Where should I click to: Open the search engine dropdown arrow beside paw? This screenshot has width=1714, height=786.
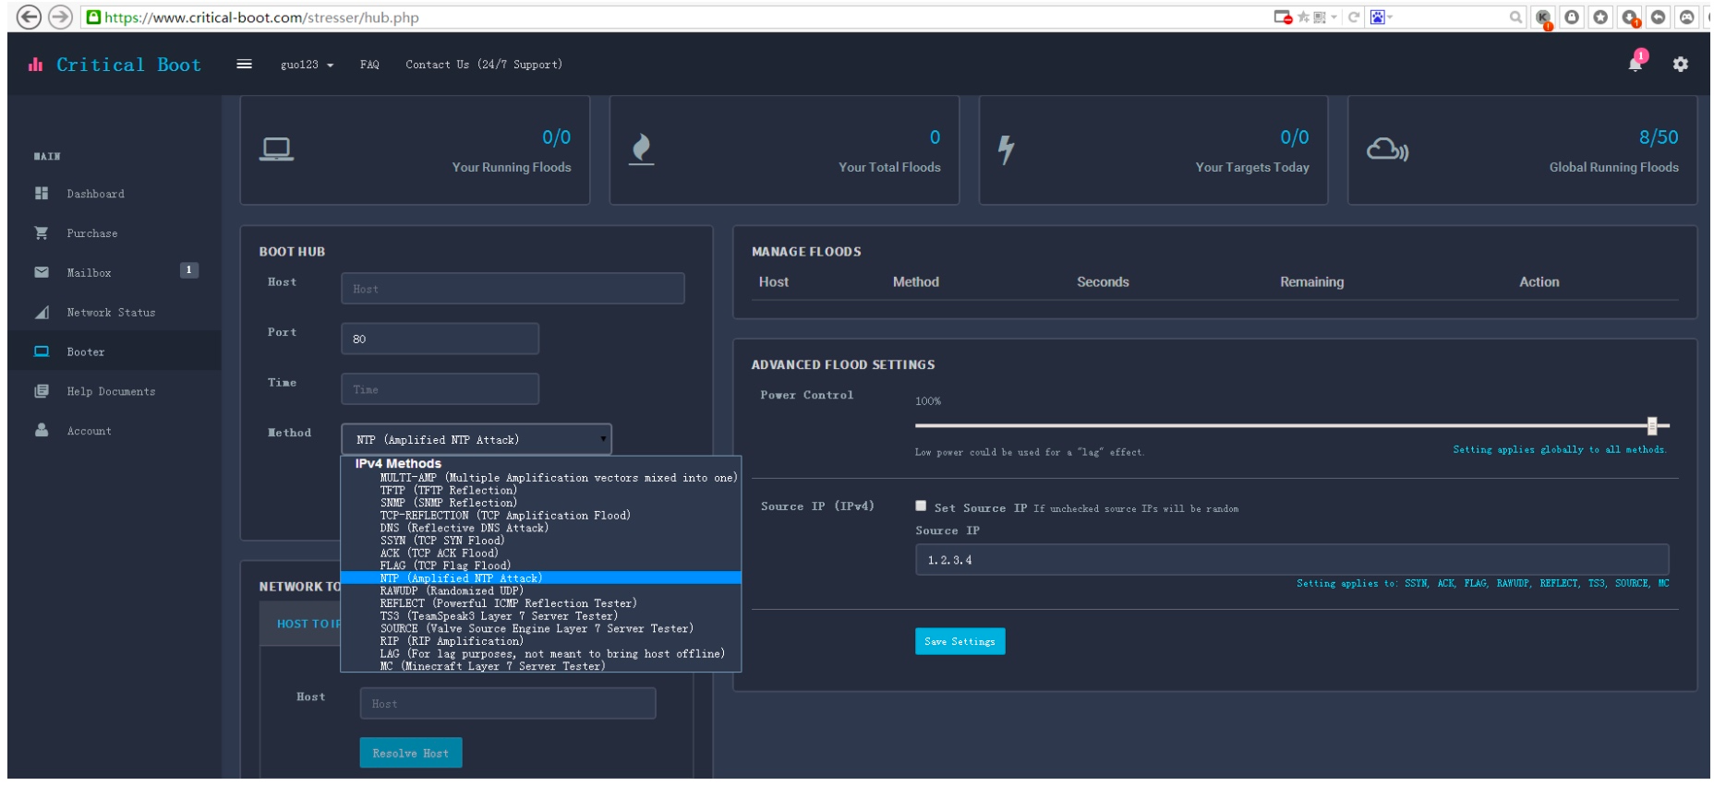(x=1390, y=17)
